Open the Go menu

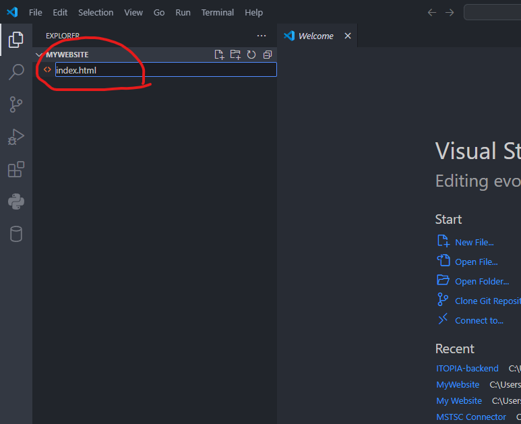(159, 13)
